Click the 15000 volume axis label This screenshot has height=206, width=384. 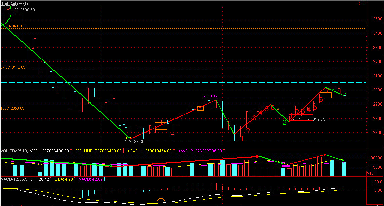tap(376, 167)
